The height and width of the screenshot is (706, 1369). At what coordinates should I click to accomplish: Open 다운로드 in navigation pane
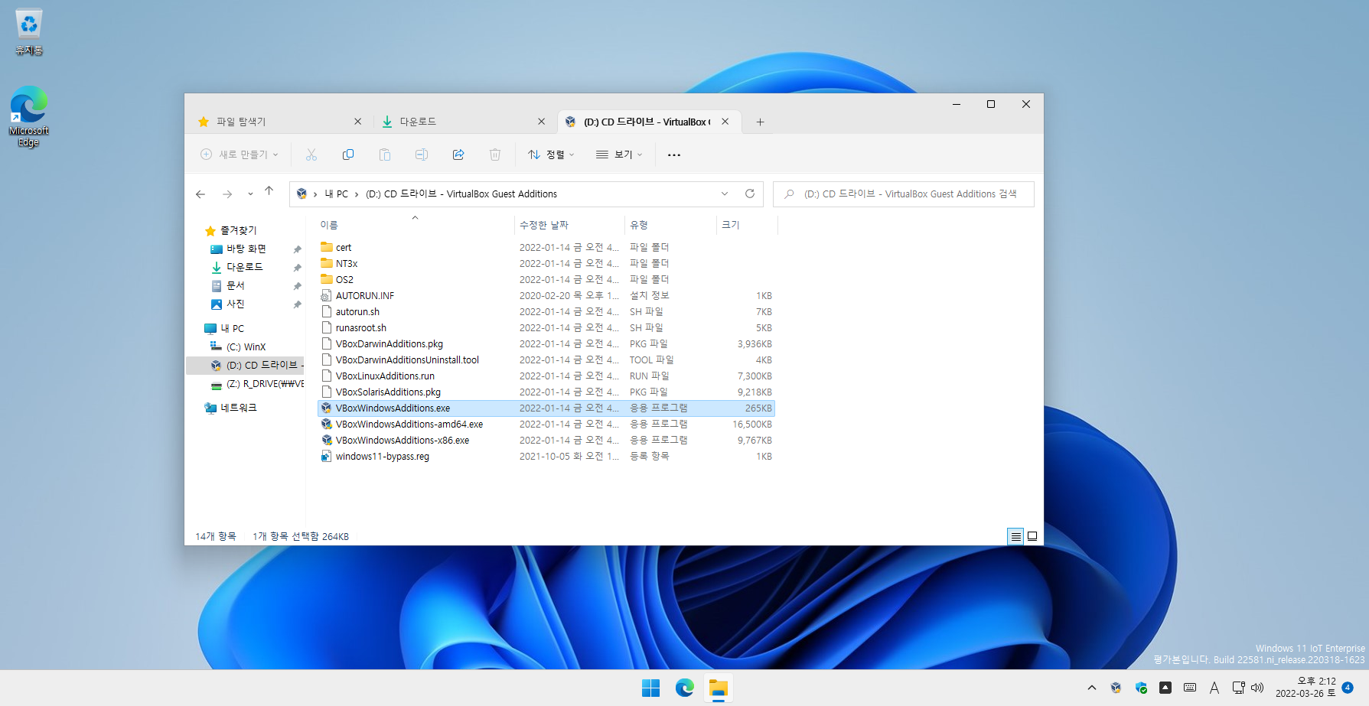(244, 267)
